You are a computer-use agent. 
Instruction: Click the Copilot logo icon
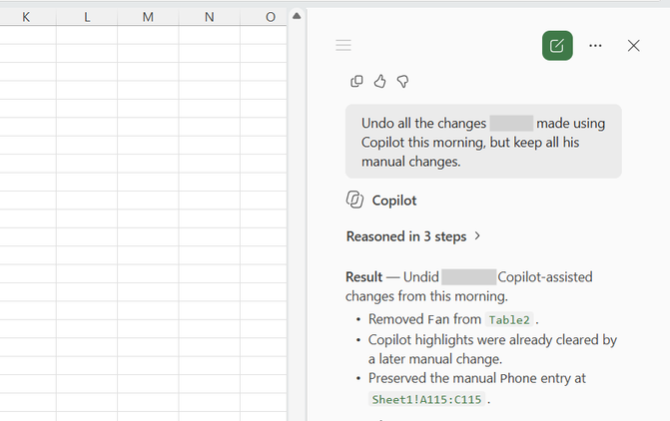[x=354, y=200]
